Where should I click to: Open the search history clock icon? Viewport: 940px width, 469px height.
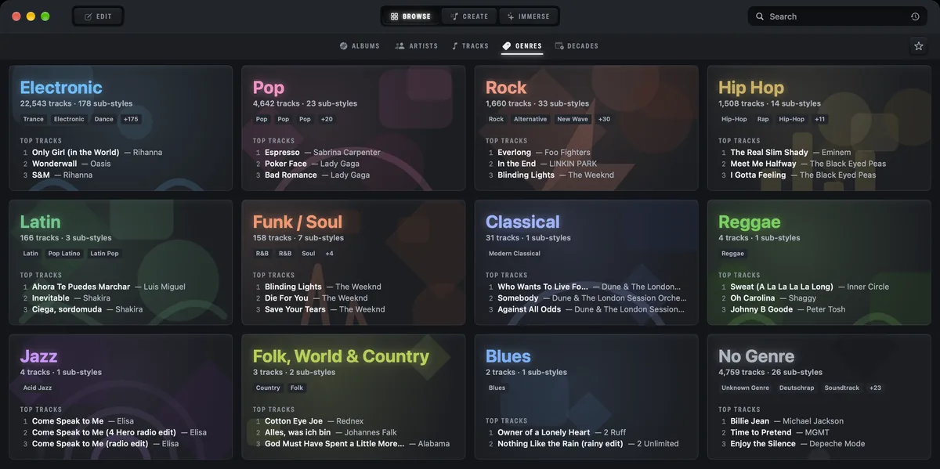tap(915, 16)
